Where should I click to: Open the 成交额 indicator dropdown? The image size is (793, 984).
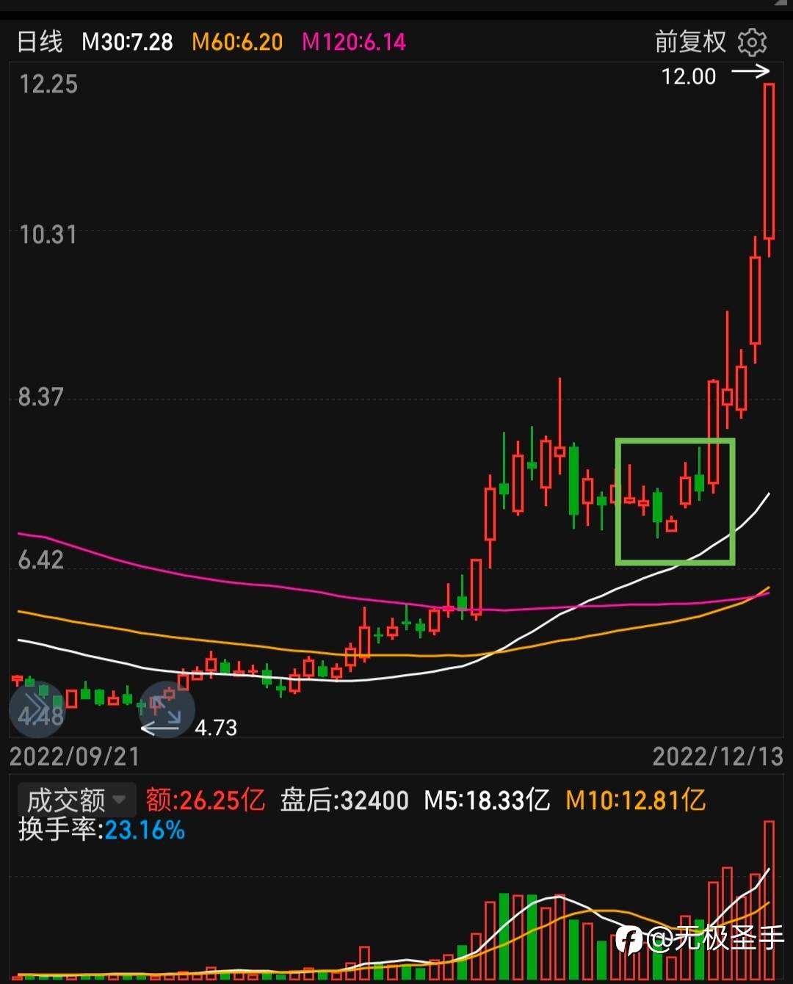[76, 800]
